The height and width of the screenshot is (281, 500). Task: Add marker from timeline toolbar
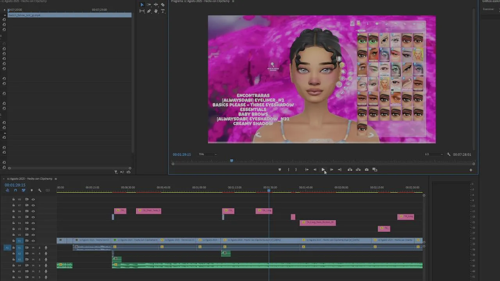click(32, 190)
